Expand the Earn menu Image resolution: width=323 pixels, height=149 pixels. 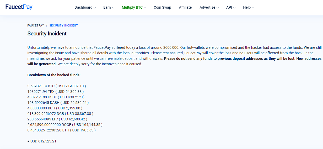109,7
